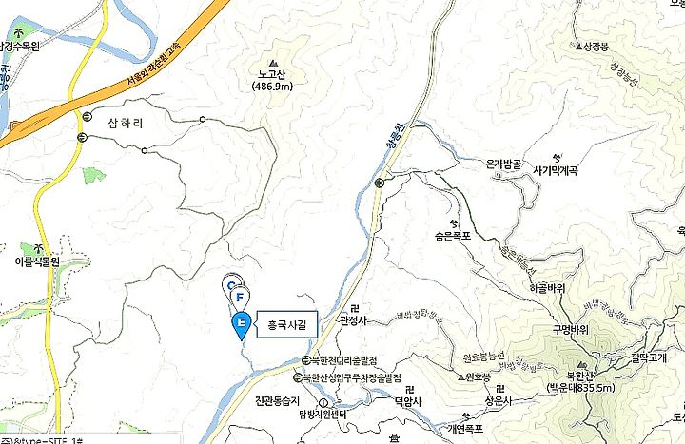Click the 진관동습지 wetland label

pyautogui.click(x=277, y=400)
